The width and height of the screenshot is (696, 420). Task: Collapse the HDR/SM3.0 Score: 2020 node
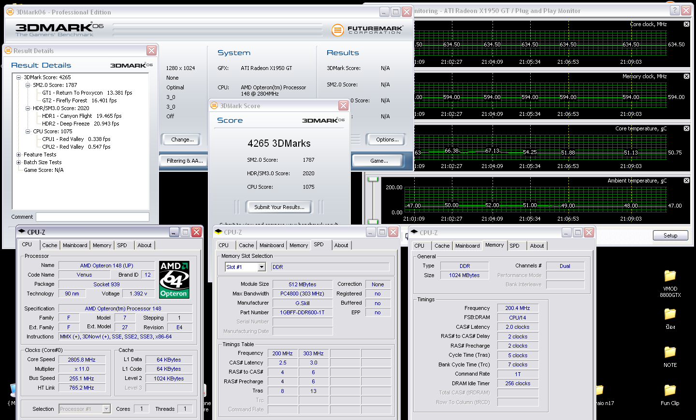tap(28, 108)
